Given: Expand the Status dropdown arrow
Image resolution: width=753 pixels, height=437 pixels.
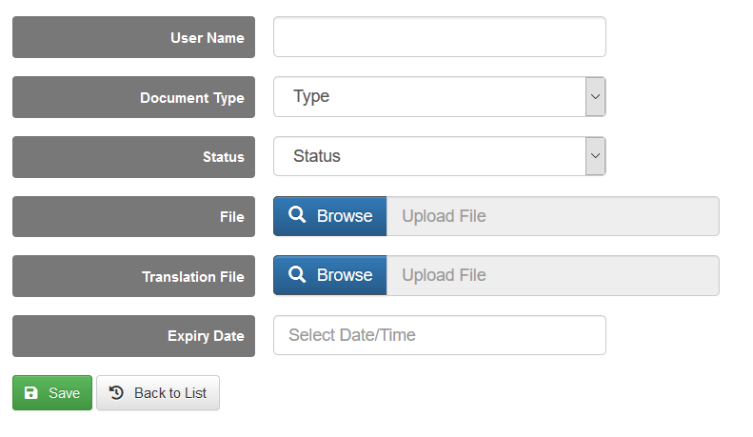Looking at the screenshot, I should [x=595, y=156].
